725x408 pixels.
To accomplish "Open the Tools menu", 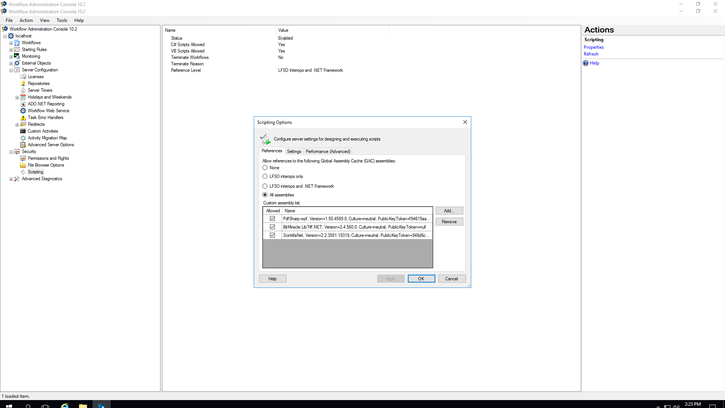I will [x=62, y=20].
